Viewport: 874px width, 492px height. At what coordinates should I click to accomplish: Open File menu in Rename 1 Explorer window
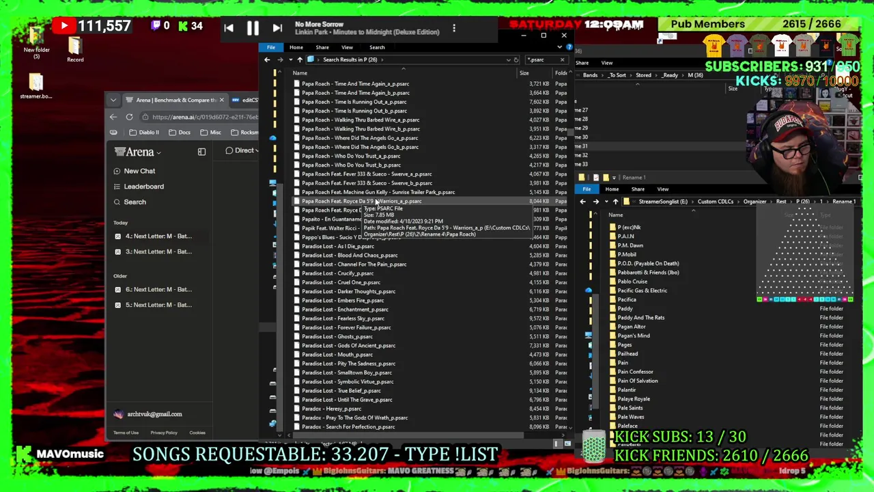(587, 189)
